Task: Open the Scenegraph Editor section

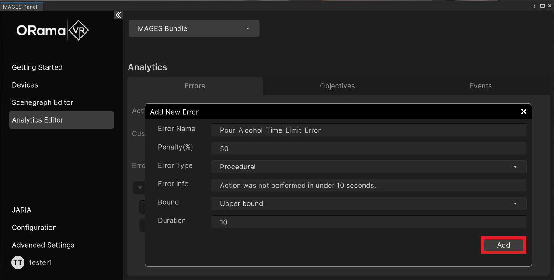Action: click(x=42, y=102)
